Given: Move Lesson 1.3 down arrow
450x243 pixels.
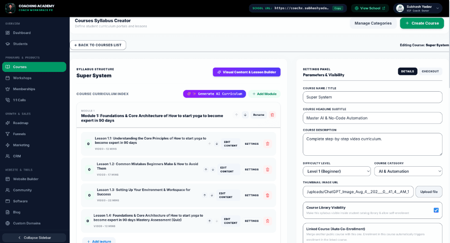Looking at the screenshot, I should 212,196.
